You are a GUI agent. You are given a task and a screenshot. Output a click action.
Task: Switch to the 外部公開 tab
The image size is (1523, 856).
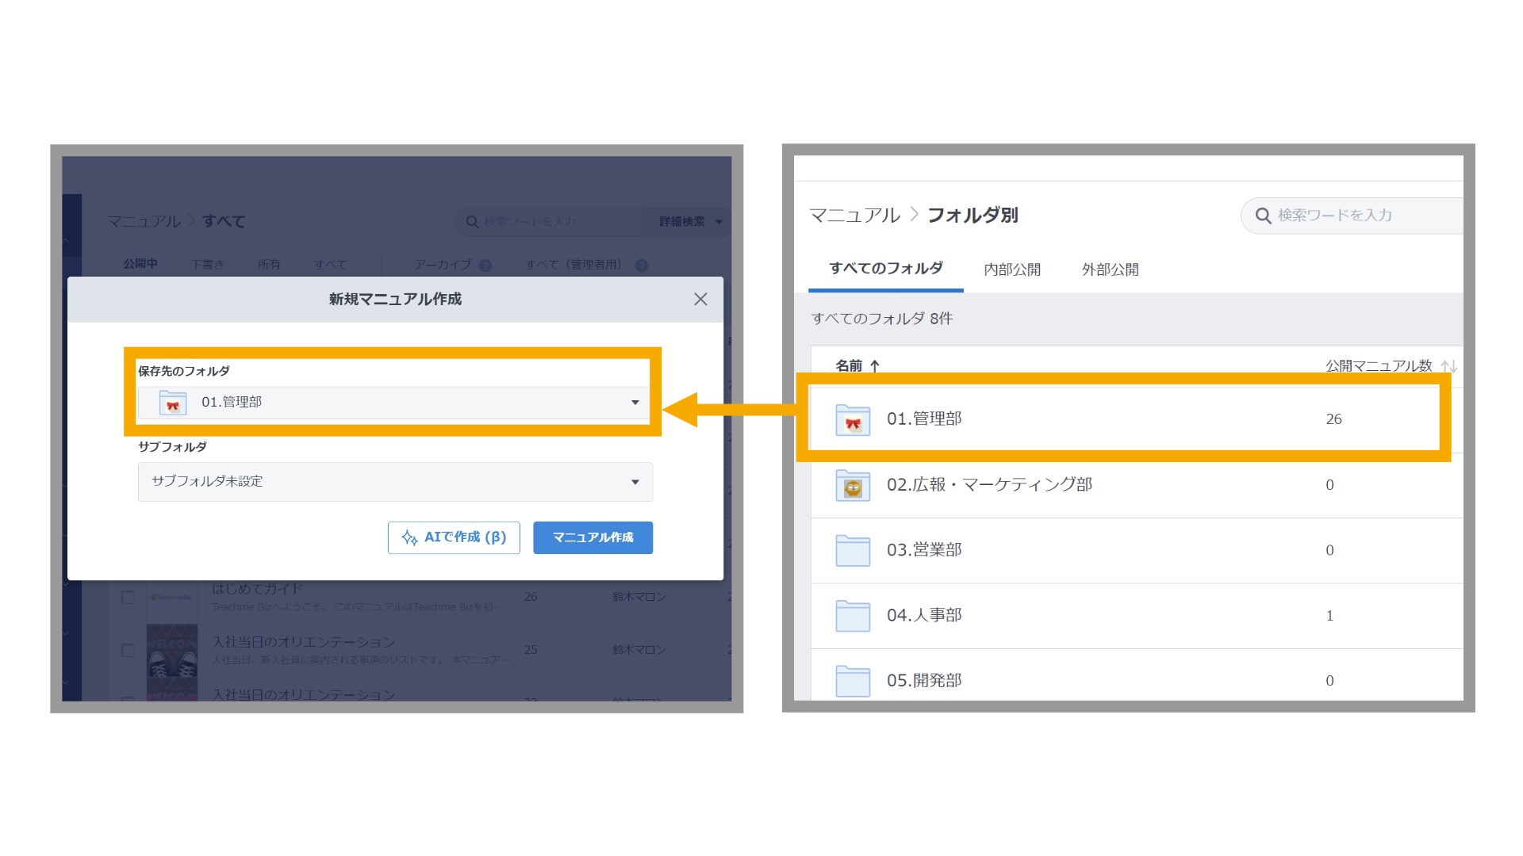pyautogui.click(x=1110, y=269)
